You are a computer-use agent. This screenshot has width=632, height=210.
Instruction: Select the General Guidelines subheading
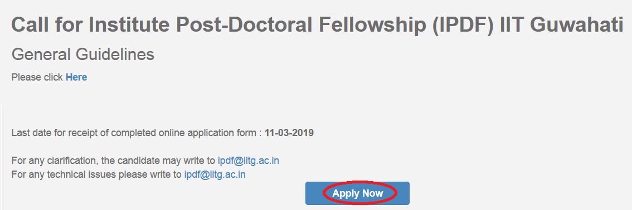click(x=83, y=54)
